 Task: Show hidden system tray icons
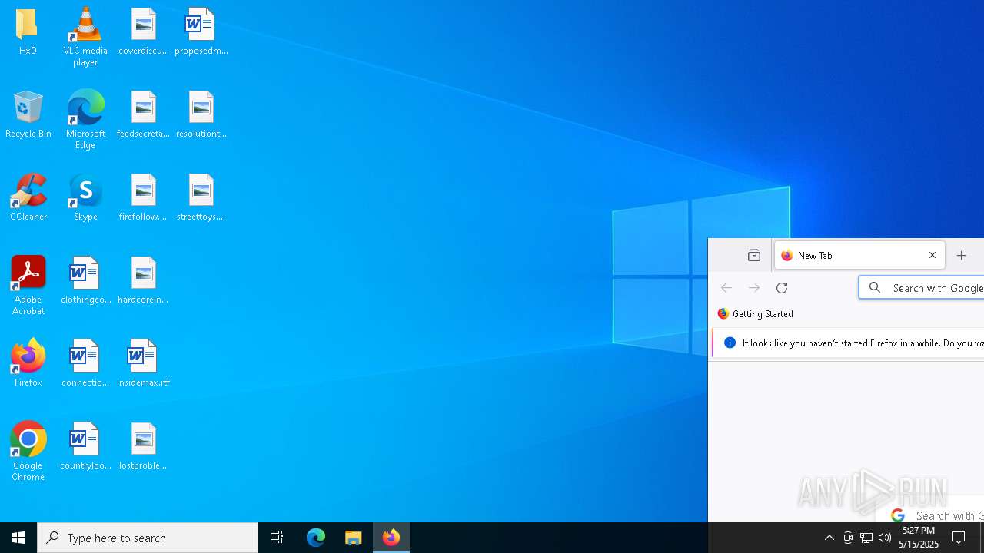(829, 538)
